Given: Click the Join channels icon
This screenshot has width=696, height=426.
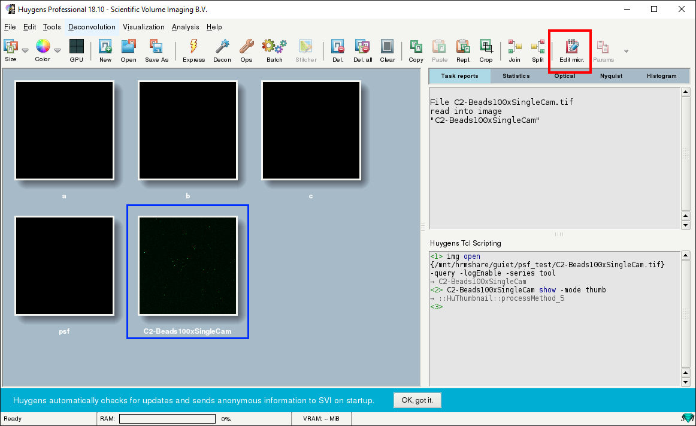Looking at the screenshot, I should point(515,50).
